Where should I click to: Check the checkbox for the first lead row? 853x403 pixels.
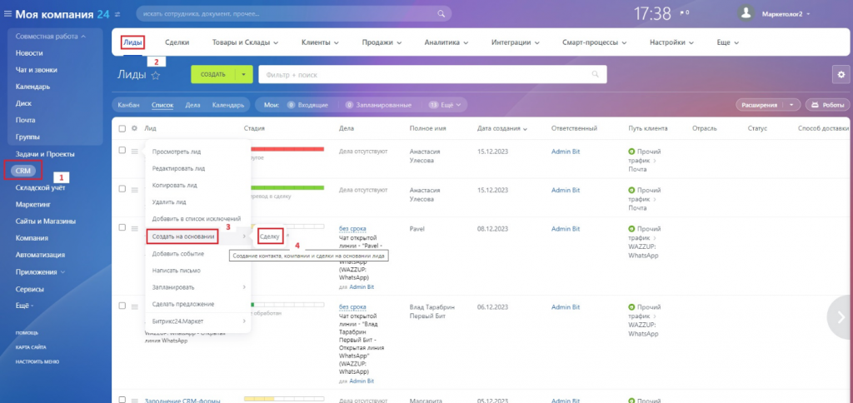pyautogui.click(x=122, y=151)
